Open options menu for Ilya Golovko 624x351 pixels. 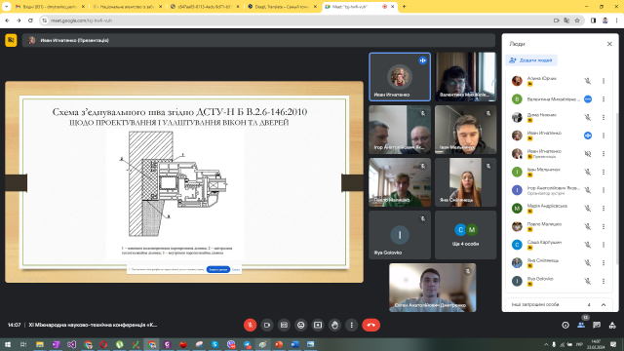604,281
